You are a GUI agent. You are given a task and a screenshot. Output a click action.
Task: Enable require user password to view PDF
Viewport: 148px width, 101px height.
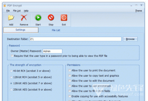click(12, 56)
